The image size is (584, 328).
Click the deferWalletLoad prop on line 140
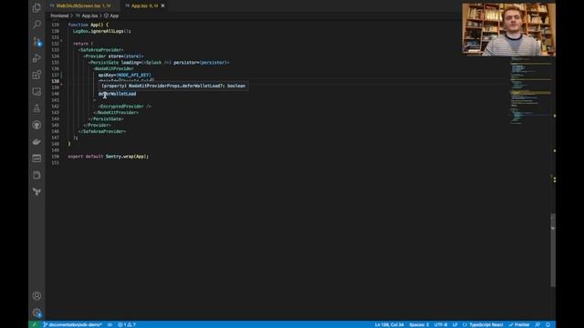point(118,94)
